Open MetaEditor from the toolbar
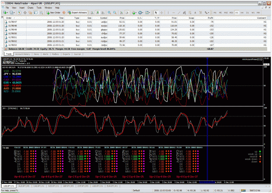The width and height of the screenshot is (272, 193). pyautogui.click(x=64, y=13)
